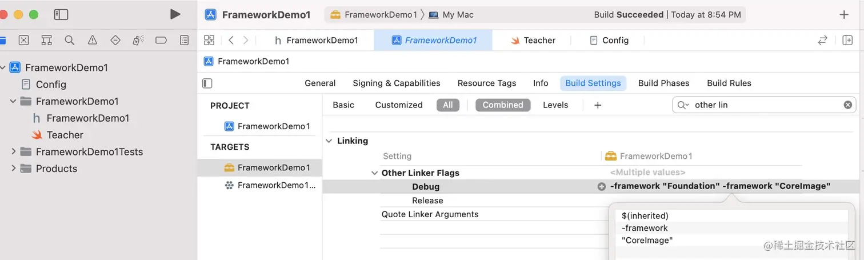
Task: Show the issue navigator warning icon
Action: [x=93, y=40]
